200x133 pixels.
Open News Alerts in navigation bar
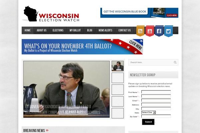coord(105,30)
